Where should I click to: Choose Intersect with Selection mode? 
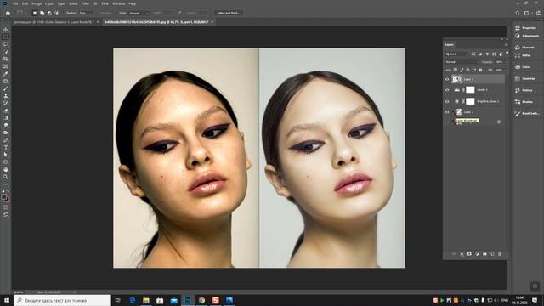click(57, 13)
